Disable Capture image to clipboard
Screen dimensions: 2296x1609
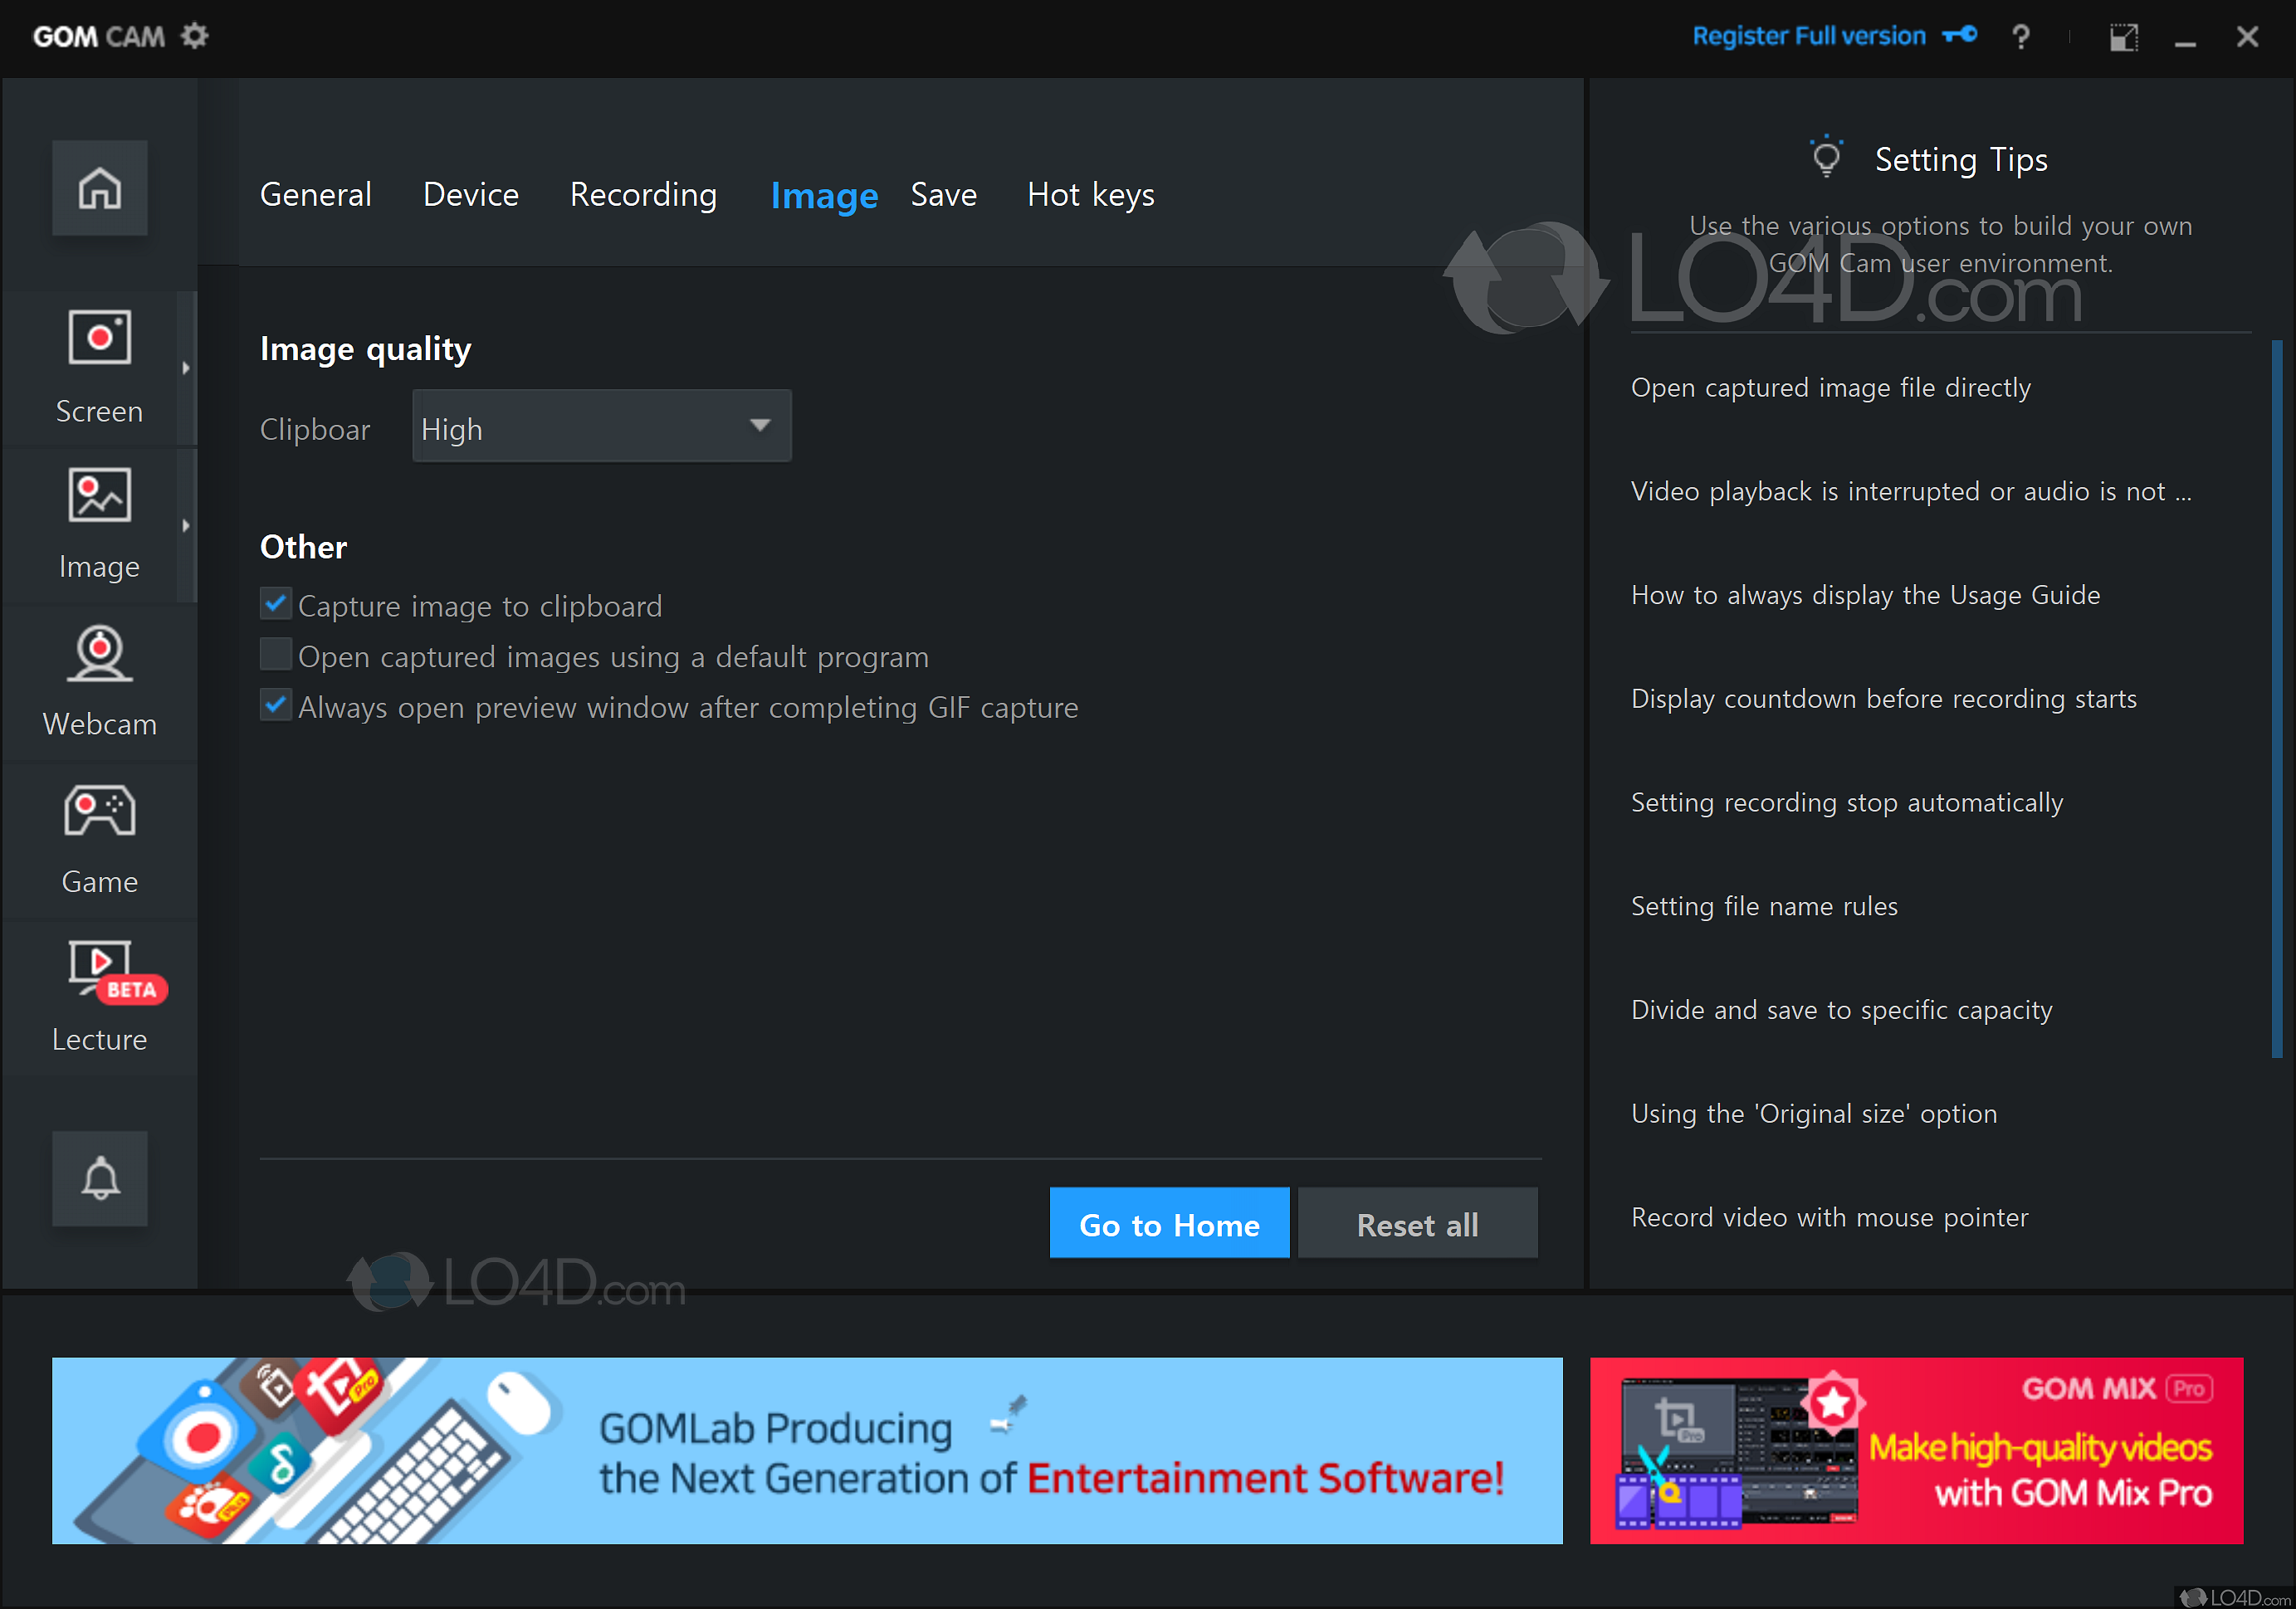[x=275, y=603]
